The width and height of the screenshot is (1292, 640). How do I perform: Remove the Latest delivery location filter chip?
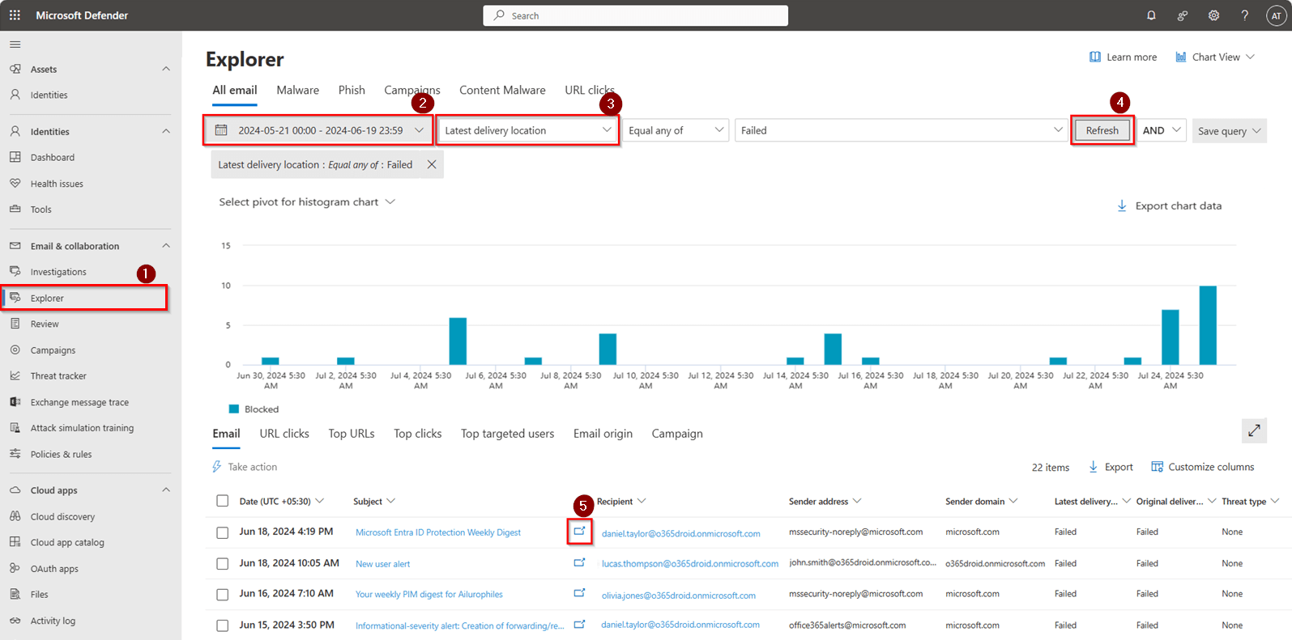[x=432, y=164]
